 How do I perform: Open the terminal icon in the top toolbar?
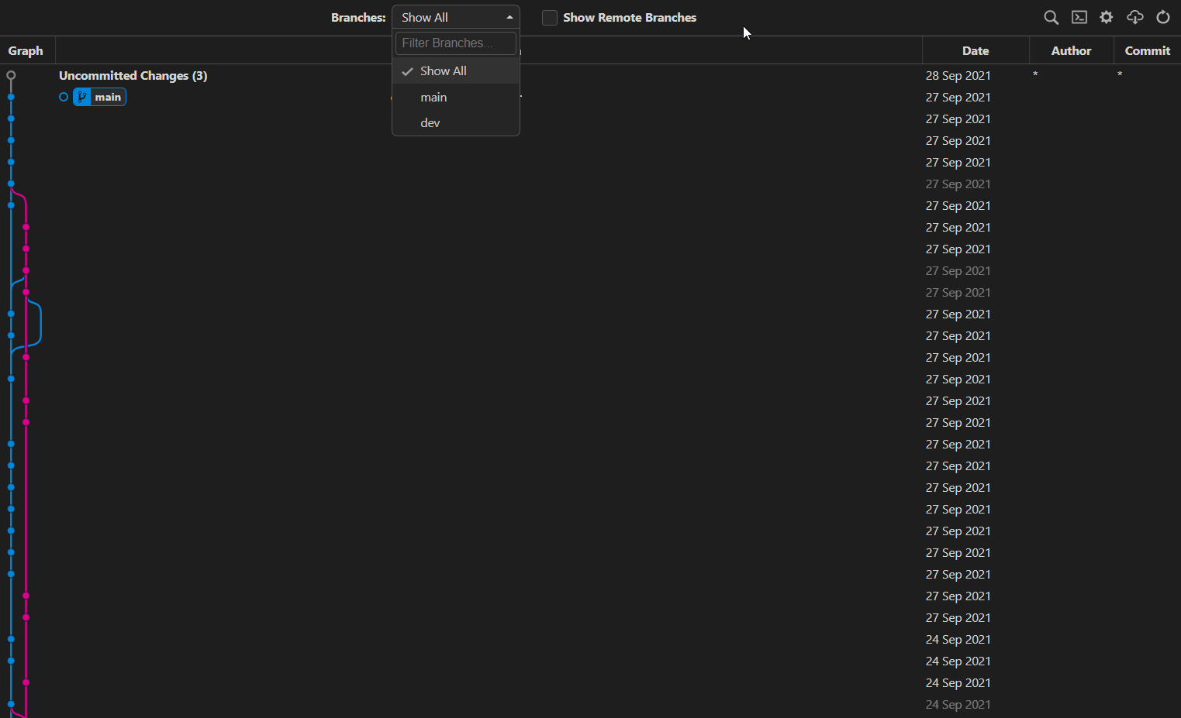click(1079, 17)
